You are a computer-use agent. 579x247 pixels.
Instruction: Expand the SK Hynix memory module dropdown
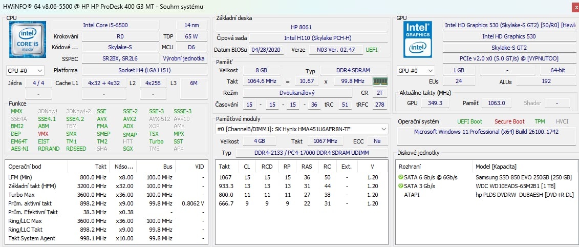coord(383,129)
